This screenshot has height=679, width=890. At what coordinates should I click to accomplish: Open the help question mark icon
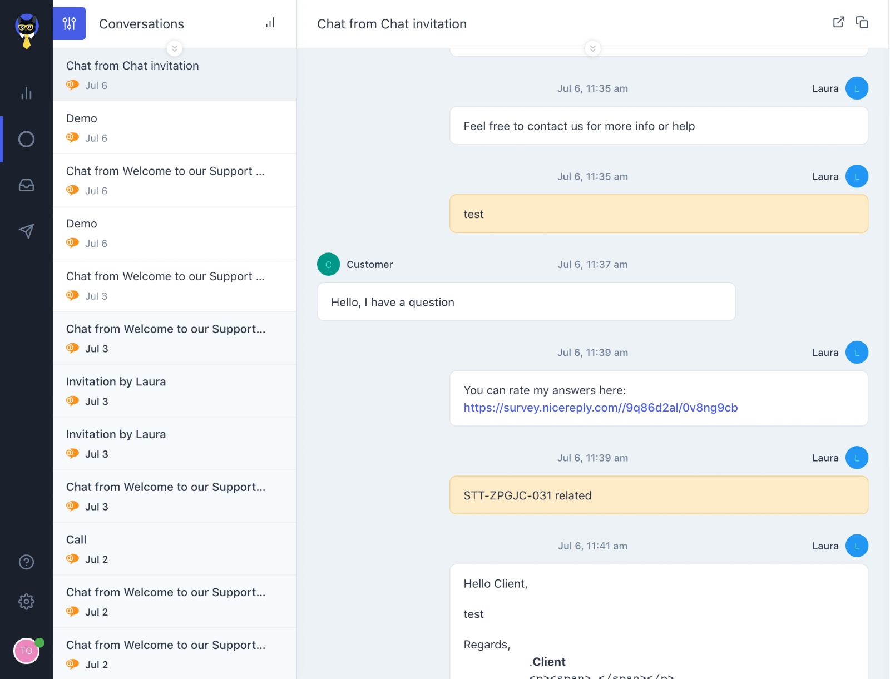pos(26,562)
